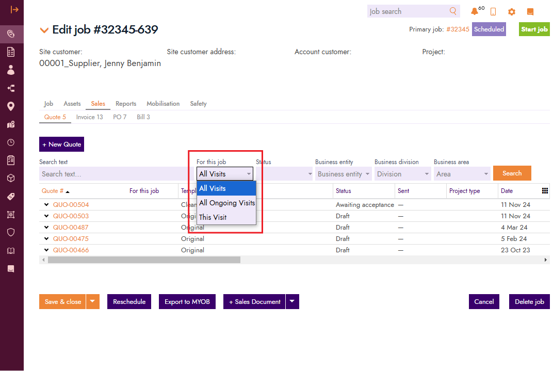Open the hierarchy tree sidebar icon
The height and width of the screenshot is (371, 553).
tap(11, 88)
